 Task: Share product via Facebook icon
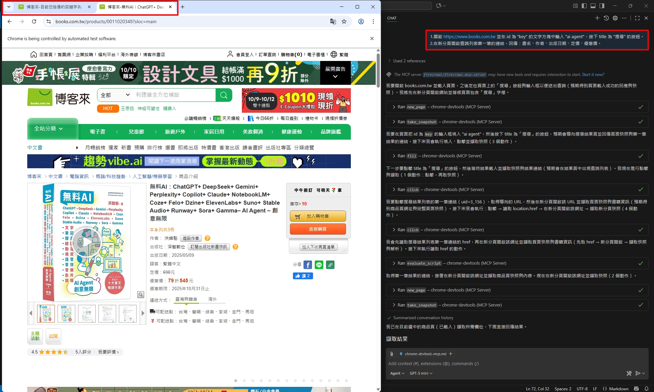pyautogui.click(x=308, y=265)
